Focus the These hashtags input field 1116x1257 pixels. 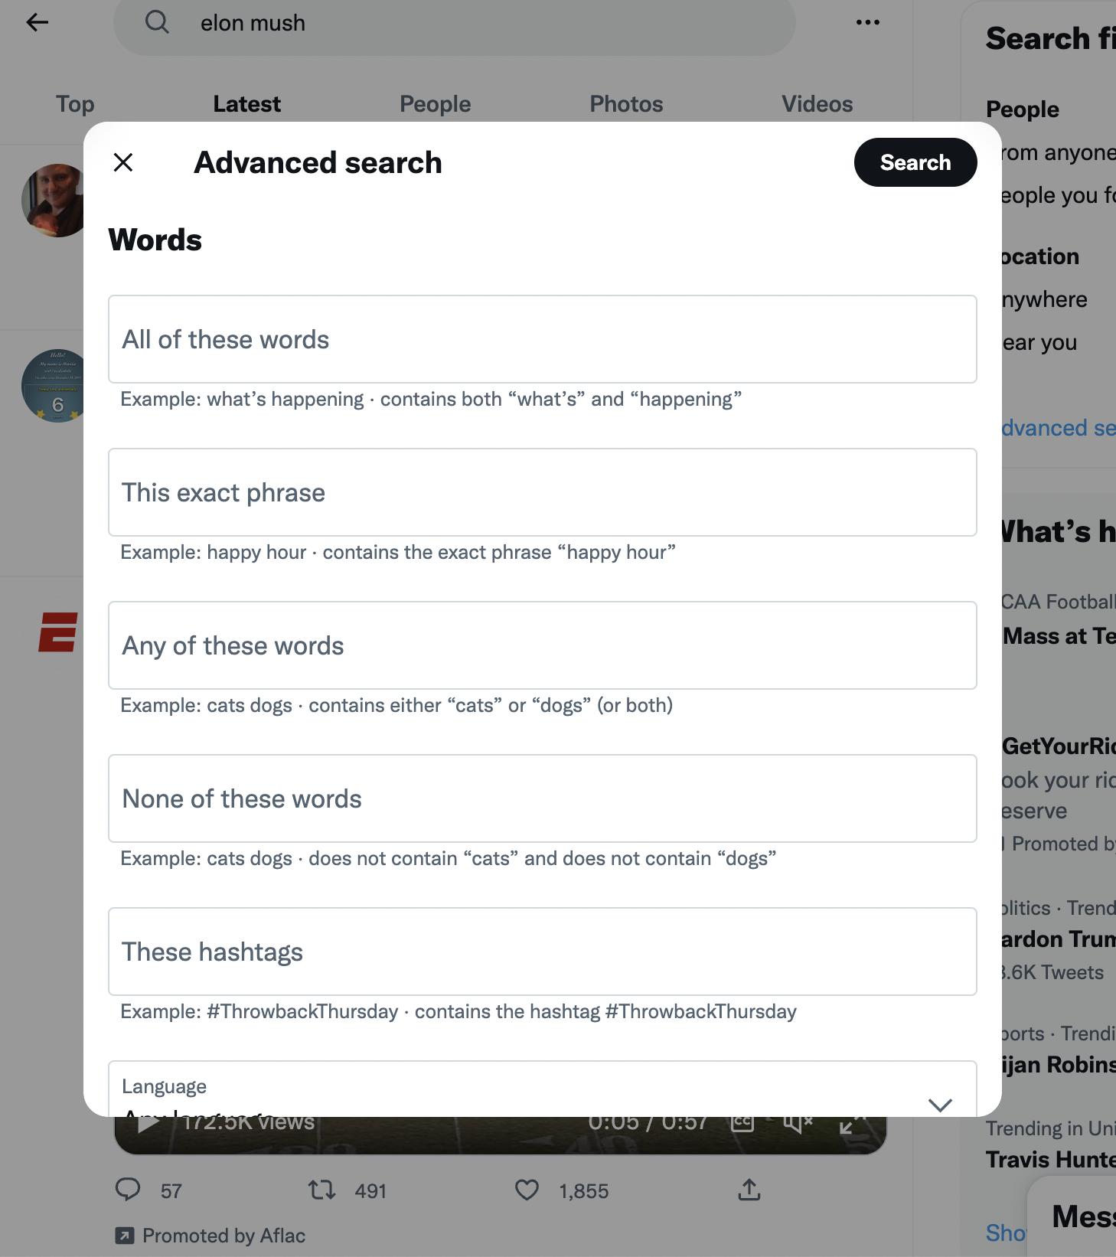[x=543, y=952]
